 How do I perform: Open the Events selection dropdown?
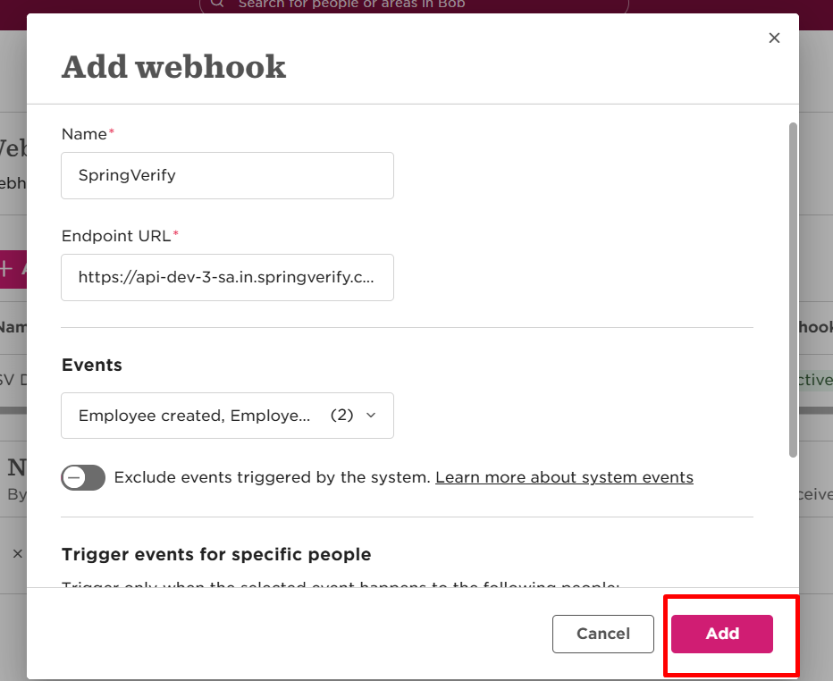pos(227,416)
